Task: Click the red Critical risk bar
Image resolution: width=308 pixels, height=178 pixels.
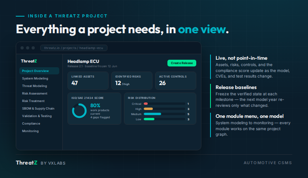Action: (146, 104)
